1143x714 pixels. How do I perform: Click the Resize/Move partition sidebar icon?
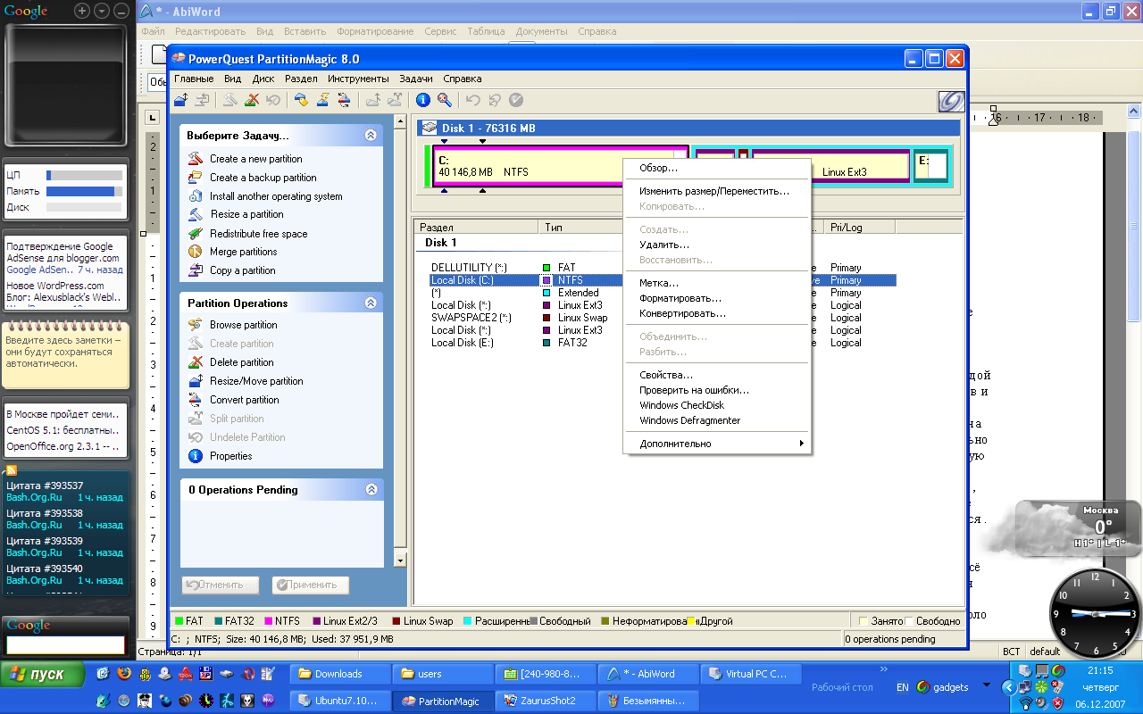click(196, 381)
